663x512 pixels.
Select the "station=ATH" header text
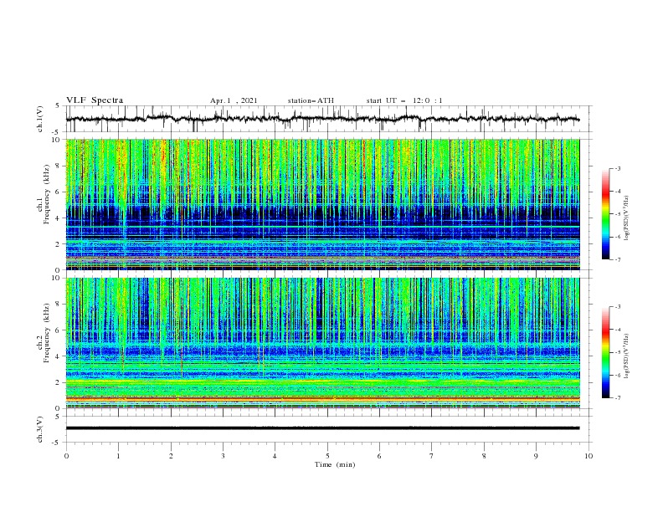click(x=311, y=100)
